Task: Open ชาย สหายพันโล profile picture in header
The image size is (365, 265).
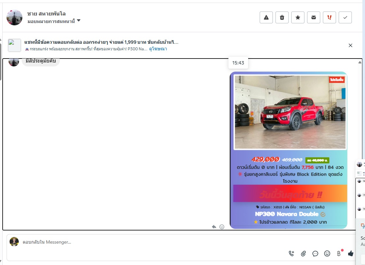Action: [x=14, y=17]
